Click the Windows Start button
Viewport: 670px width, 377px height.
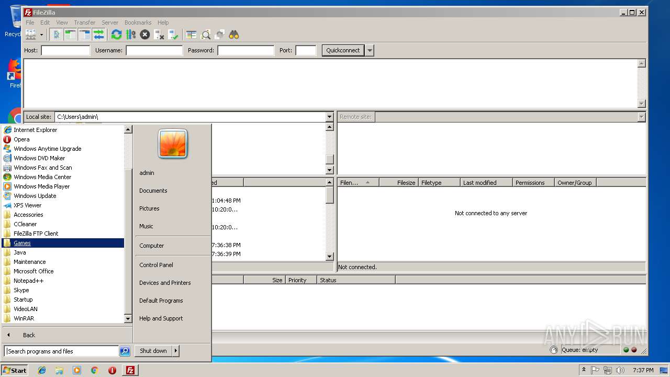[15, 370]
